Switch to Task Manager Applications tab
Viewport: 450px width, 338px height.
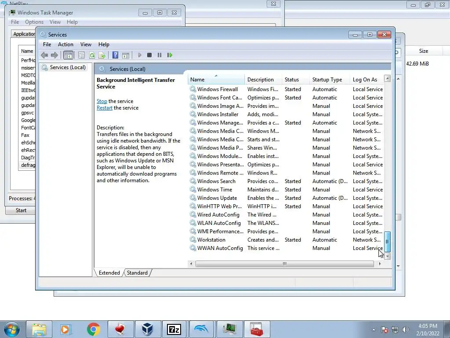pos(24,34)
